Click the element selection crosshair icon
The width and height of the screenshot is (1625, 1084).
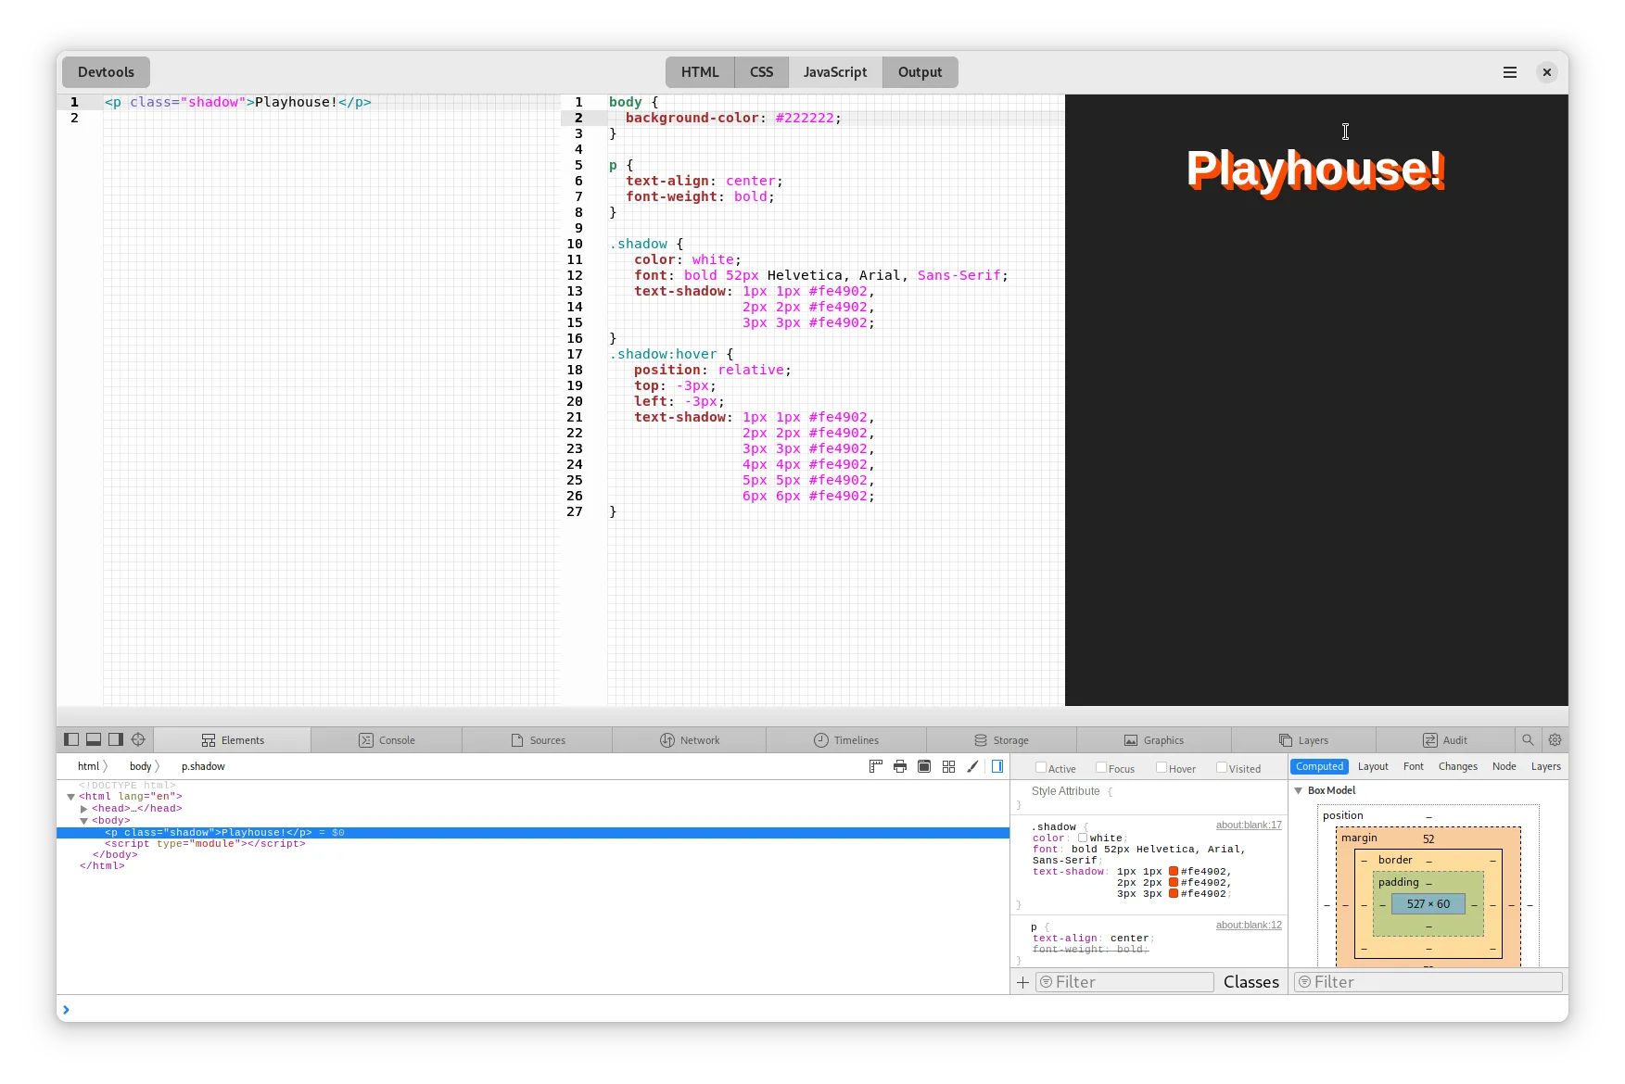138,739
